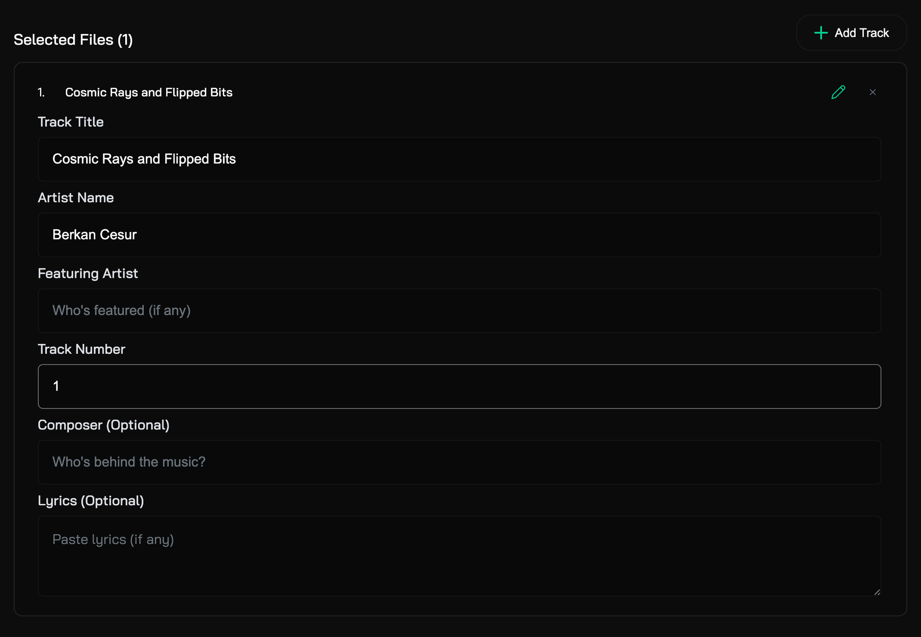Remove the track with the X icon
921x637 pixels.
click(x=873, y=92)
